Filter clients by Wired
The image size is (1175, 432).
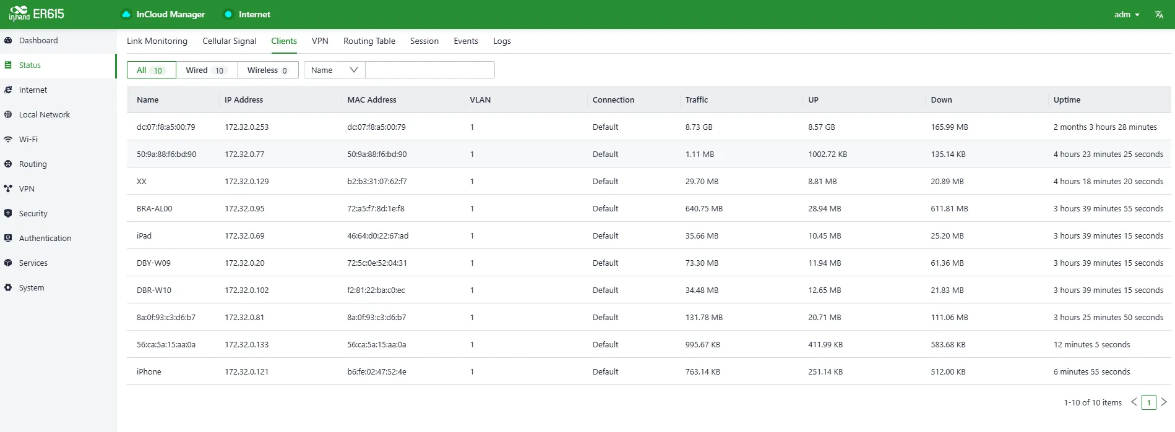coord(207,70)
